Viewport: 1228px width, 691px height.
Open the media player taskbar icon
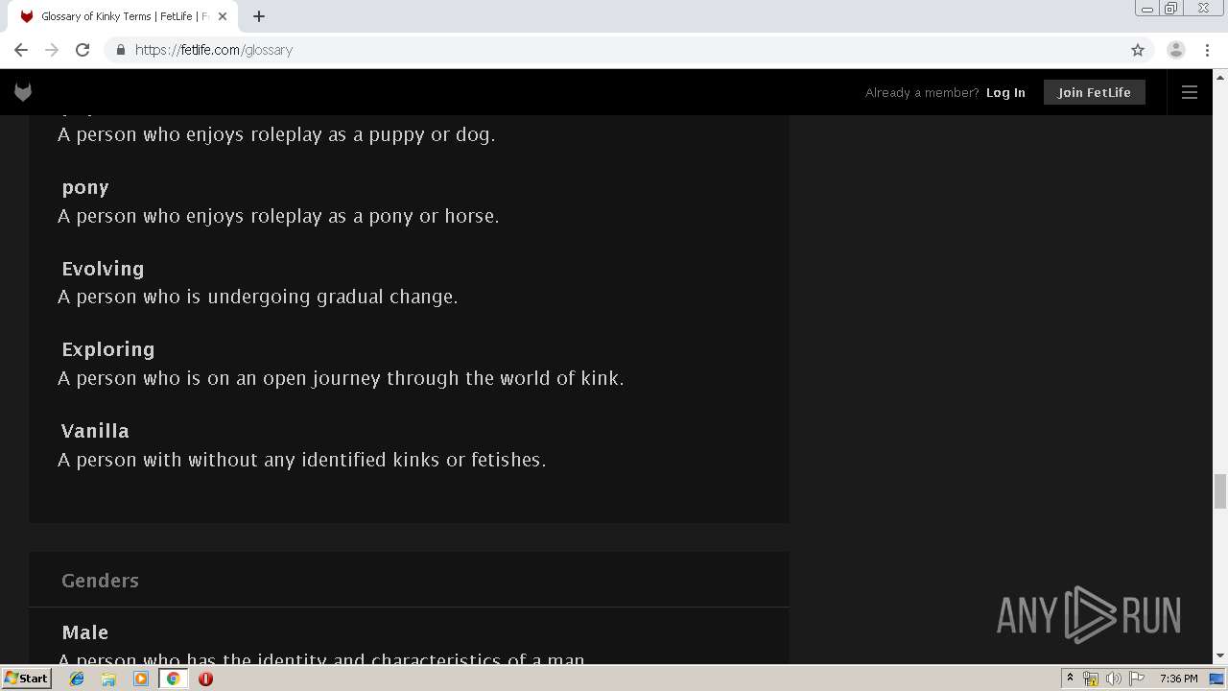coord(141,679)
